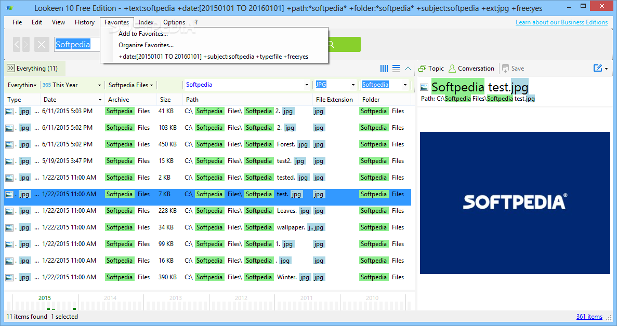Click the file icon of the 41 KB row
The image size is (617, 326).
(x=9, y=112)
